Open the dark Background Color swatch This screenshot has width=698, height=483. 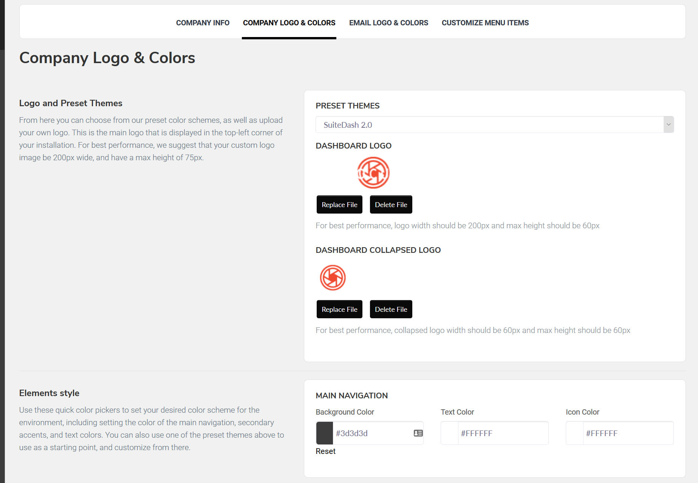325,433
